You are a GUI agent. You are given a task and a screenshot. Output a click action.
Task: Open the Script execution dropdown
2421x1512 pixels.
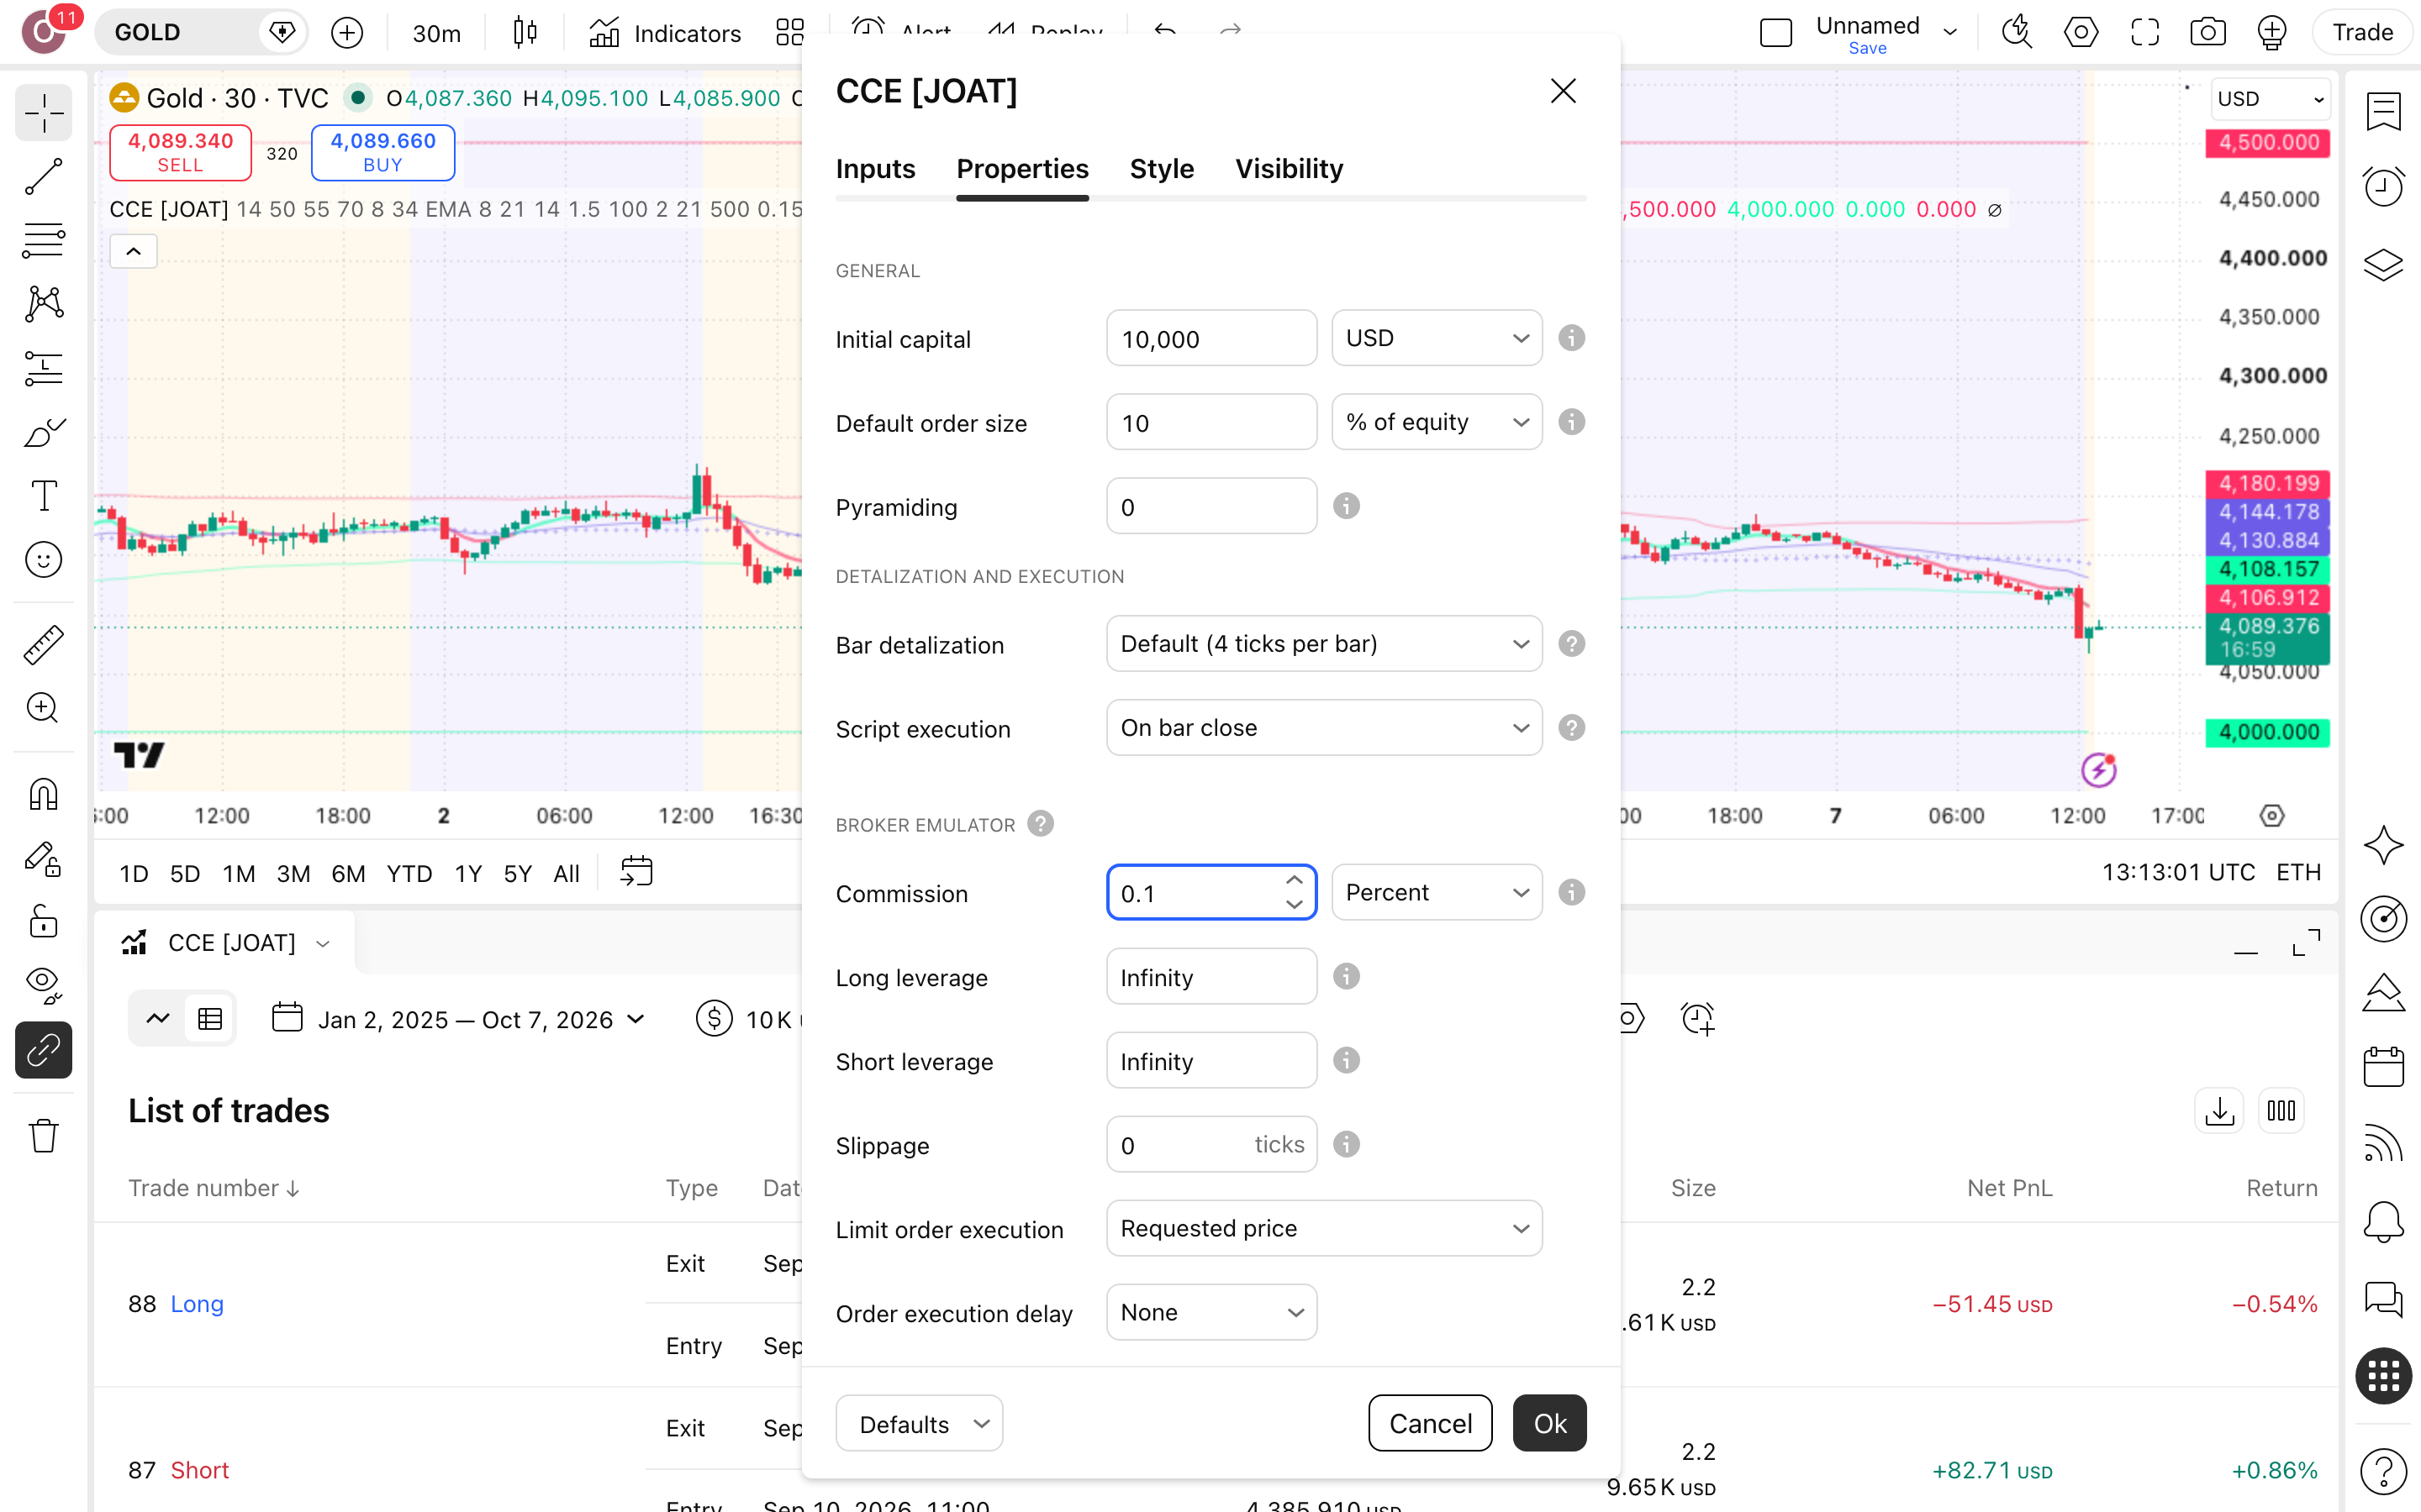point(1325,728)
